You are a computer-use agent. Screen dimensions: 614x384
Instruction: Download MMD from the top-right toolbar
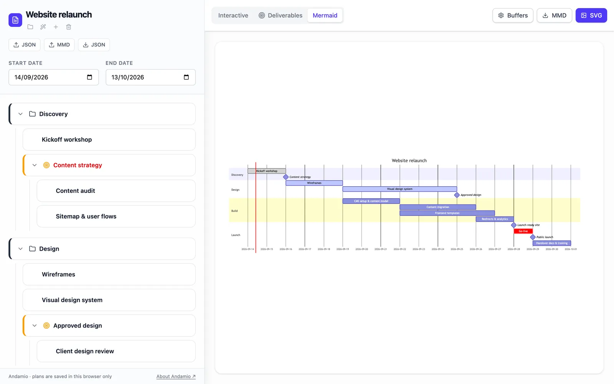[555, 15]
